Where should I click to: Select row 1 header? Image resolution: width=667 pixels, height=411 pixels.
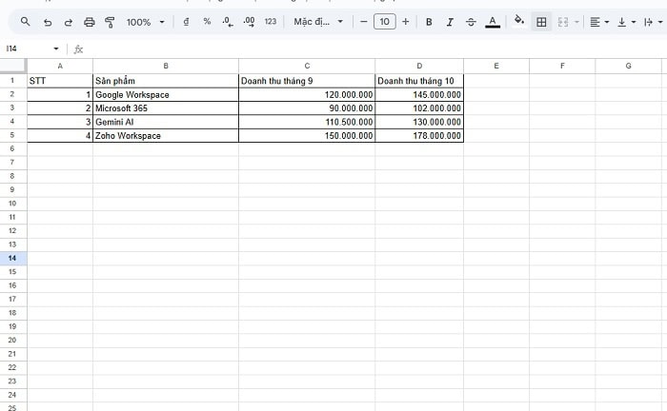pyautogui.click(x=12, y=80)
